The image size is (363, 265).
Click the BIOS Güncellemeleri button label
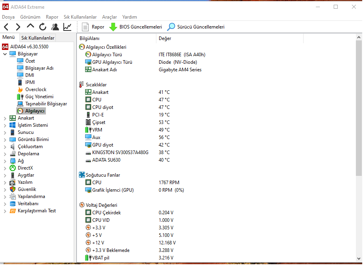[141, 27]
